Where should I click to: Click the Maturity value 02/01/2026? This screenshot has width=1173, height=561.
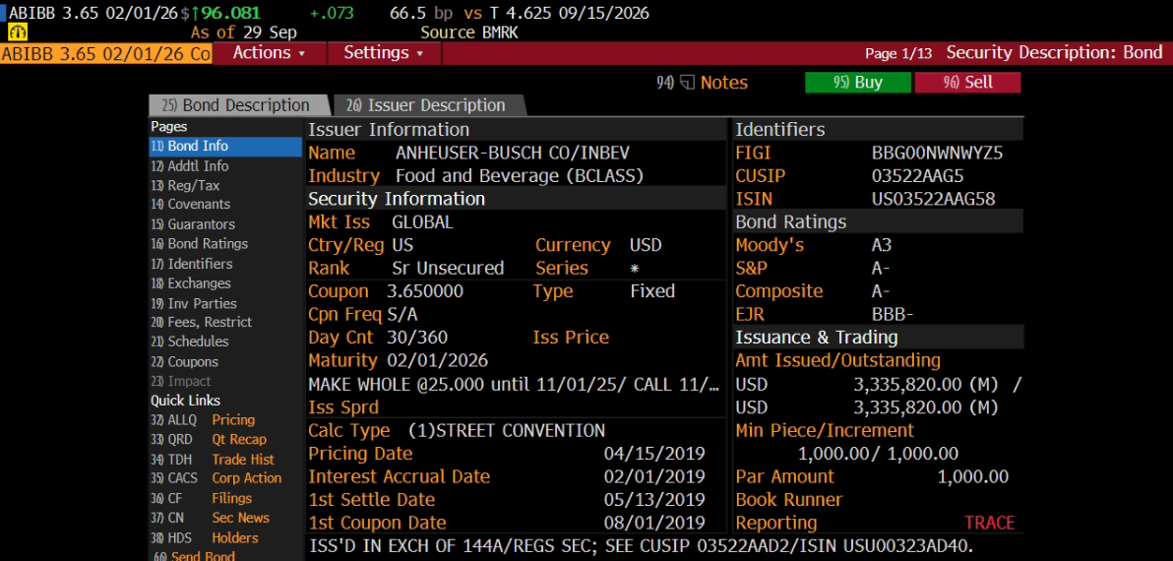(438, 360)
